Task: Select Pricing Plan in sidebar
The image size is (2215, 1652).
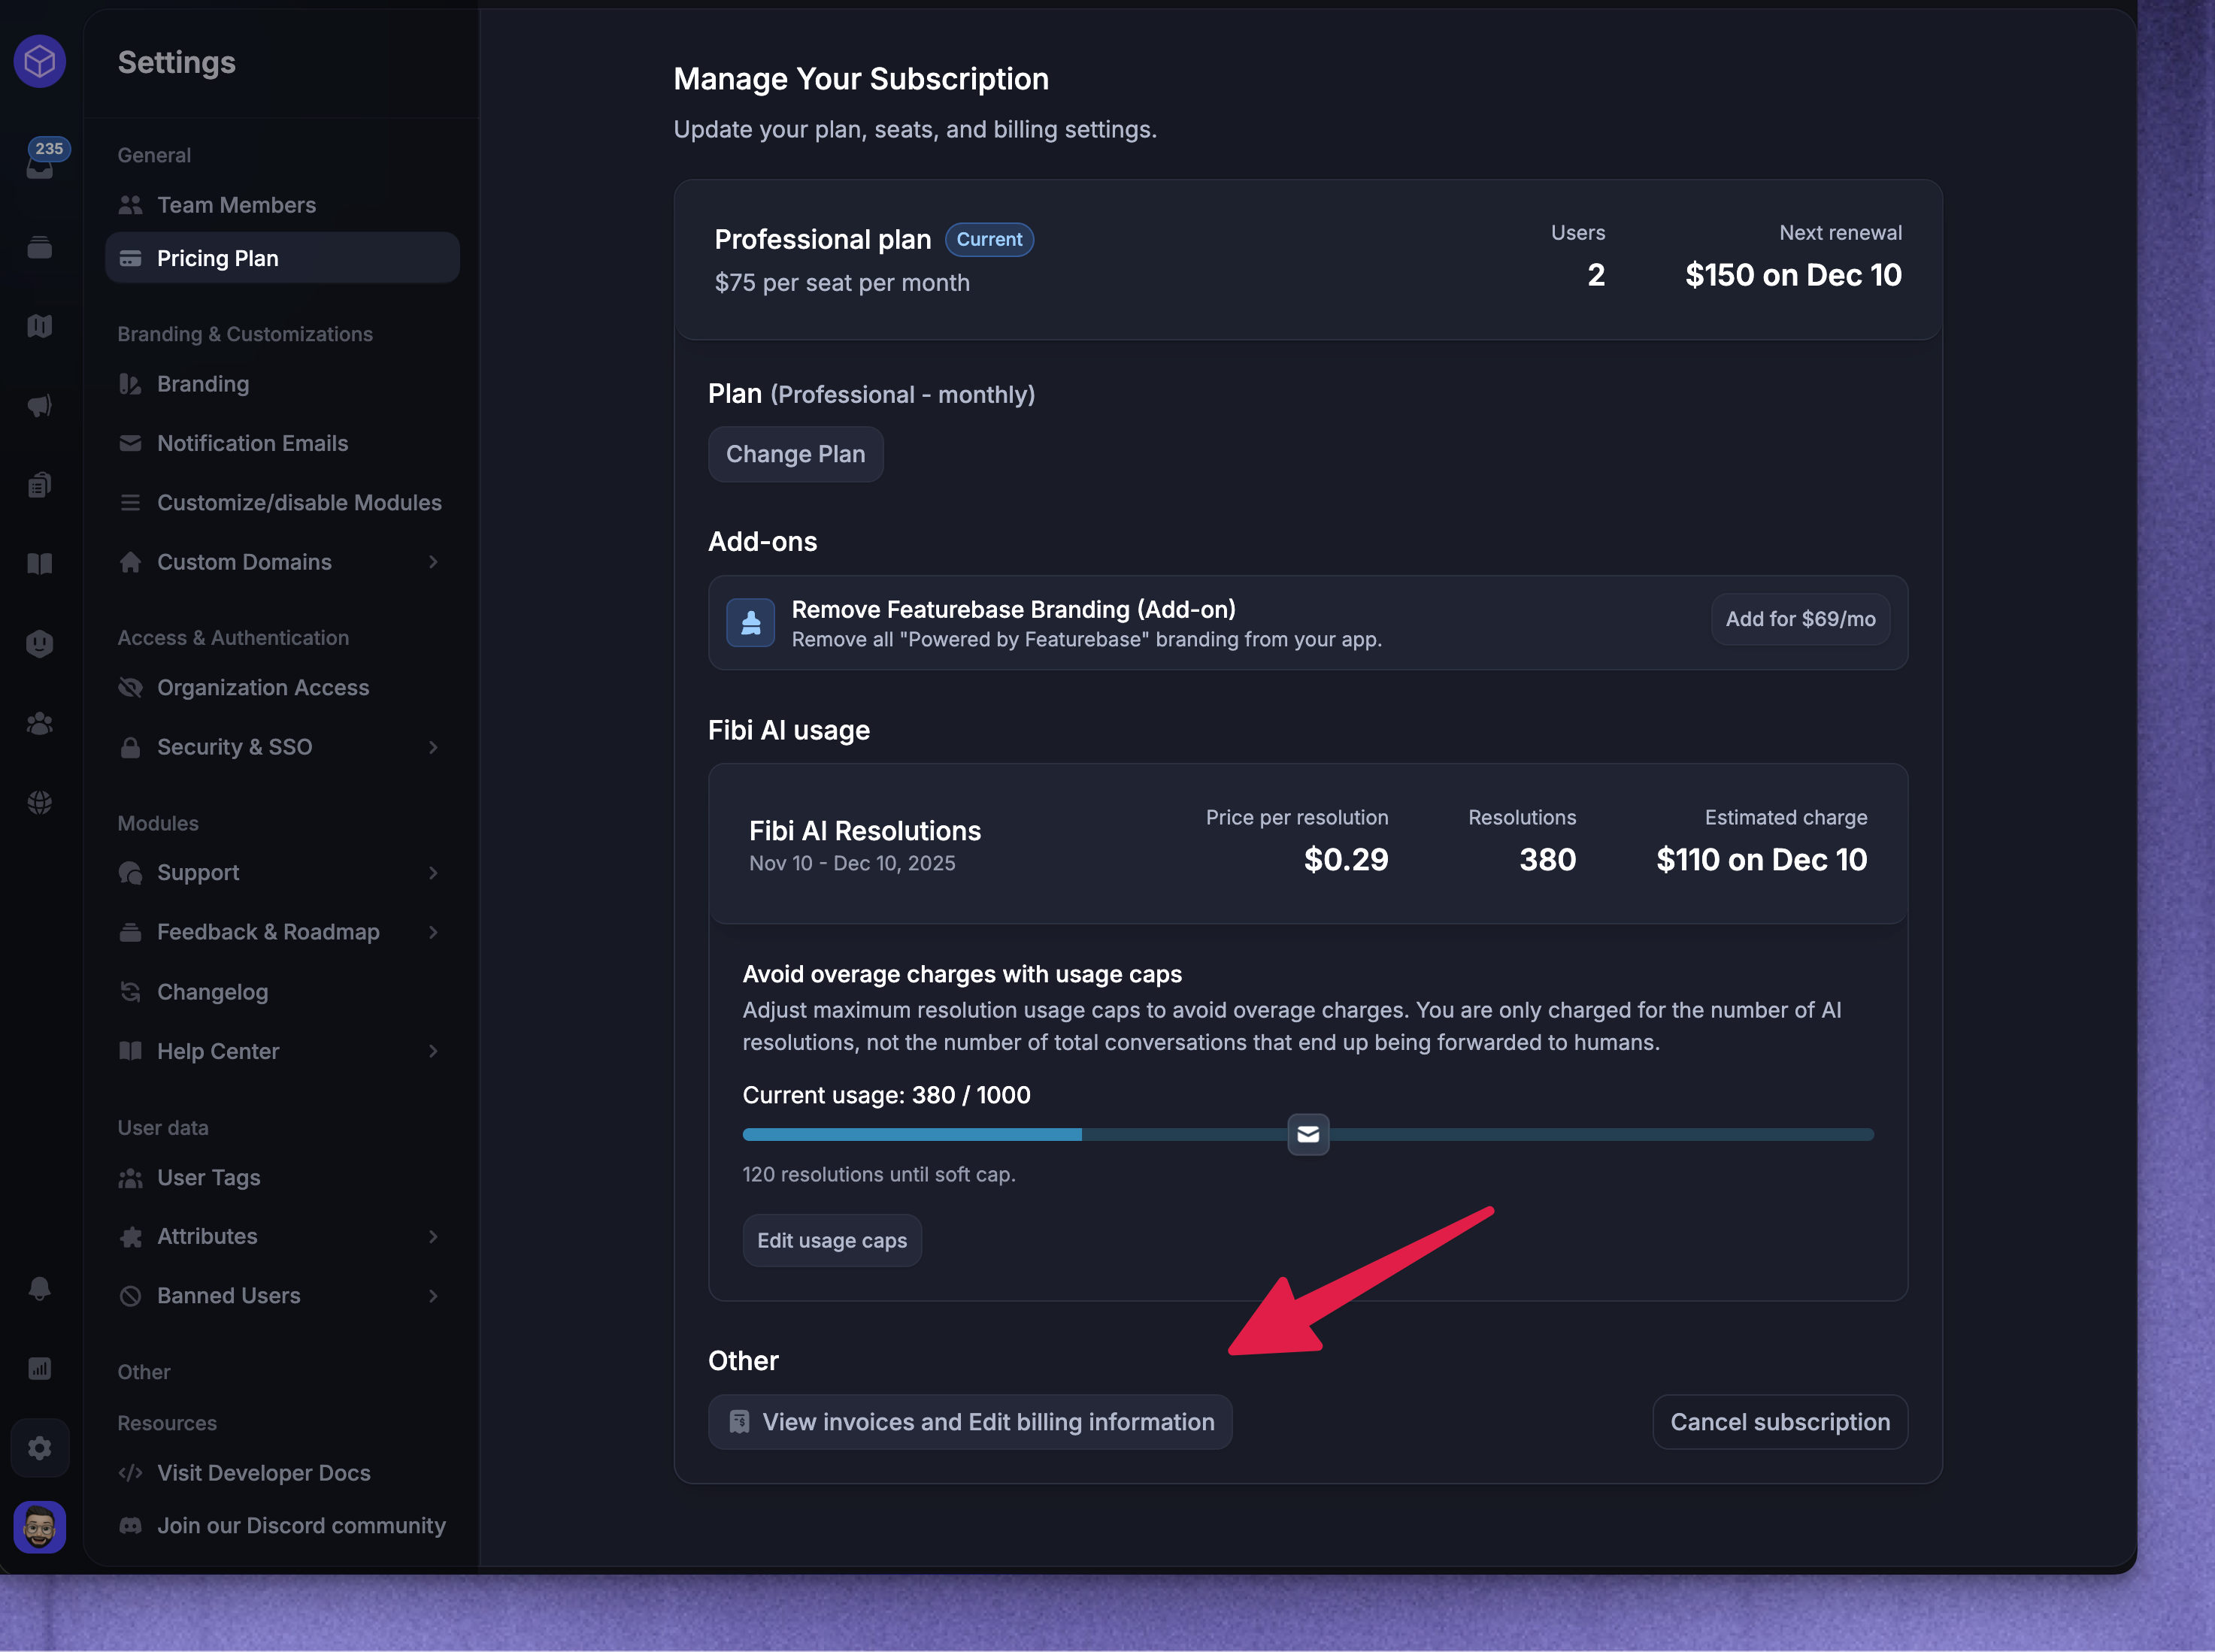Action: (x=282, y=258)
